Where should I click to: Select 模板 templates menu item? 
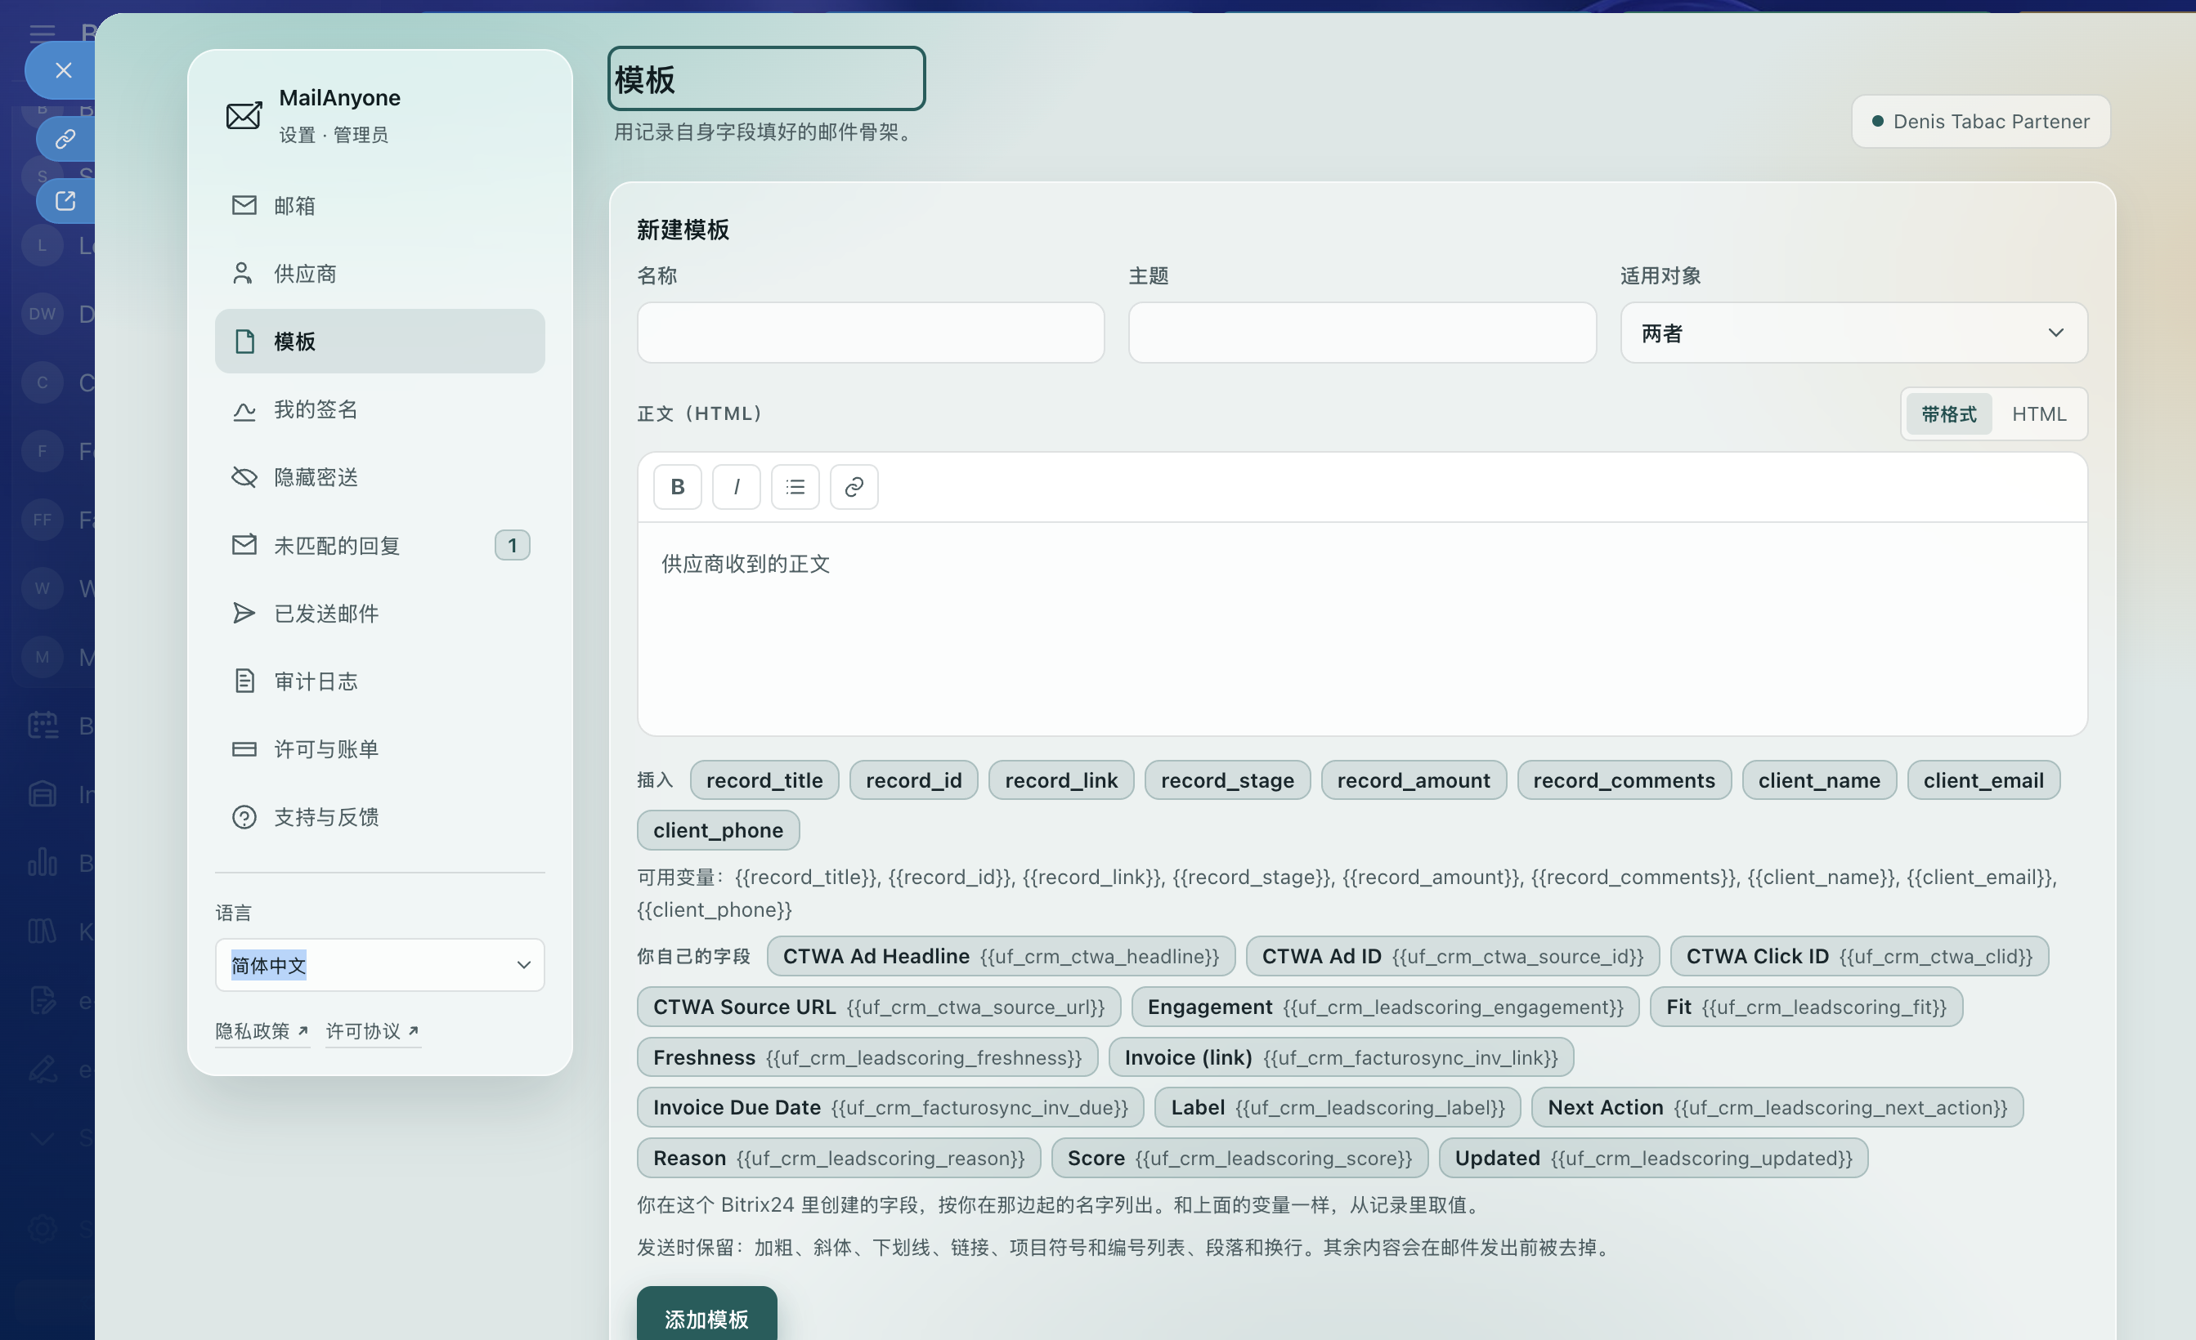tap(379, 342)
